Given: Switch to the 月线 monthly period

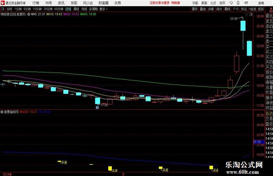Looking at the screenshot, I should [x=84, y=9].
